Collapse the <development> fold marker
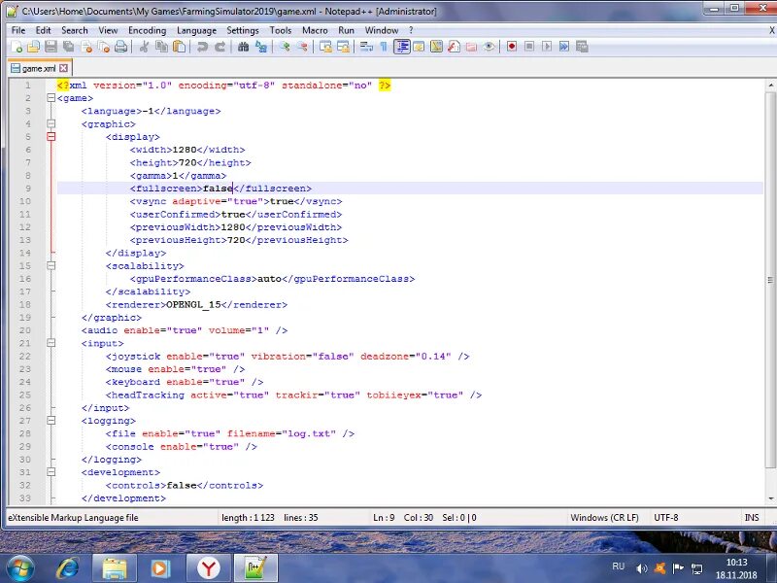Screen dimensions: 777x583 pyautogui.click(x=51, y=472)
